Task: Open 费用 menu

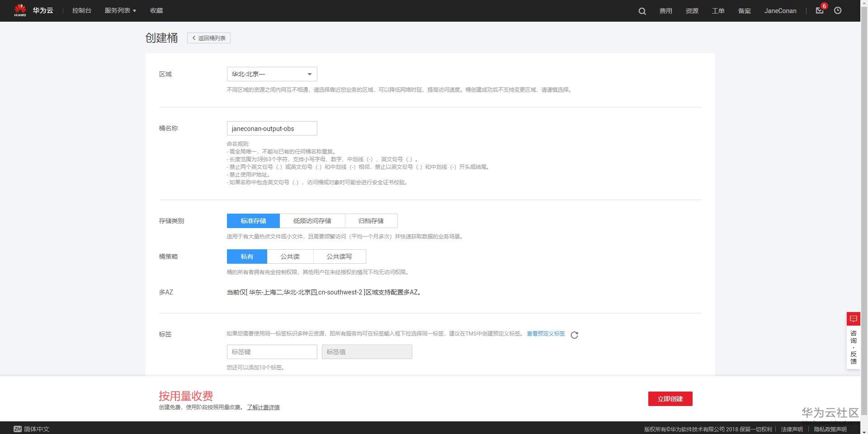Action: pos(665,11)
